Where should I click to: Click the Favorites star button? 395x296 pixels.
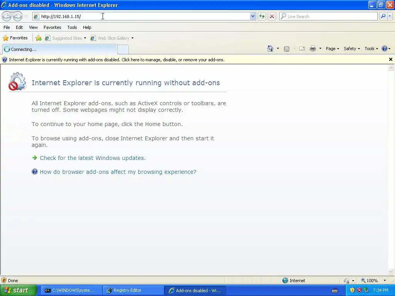click(15, 38)
